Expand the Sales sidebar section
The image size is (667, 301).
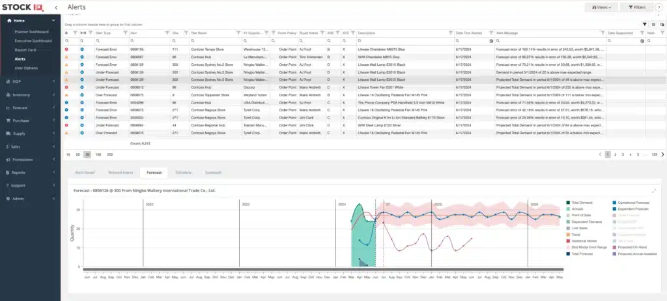point(53,147)
